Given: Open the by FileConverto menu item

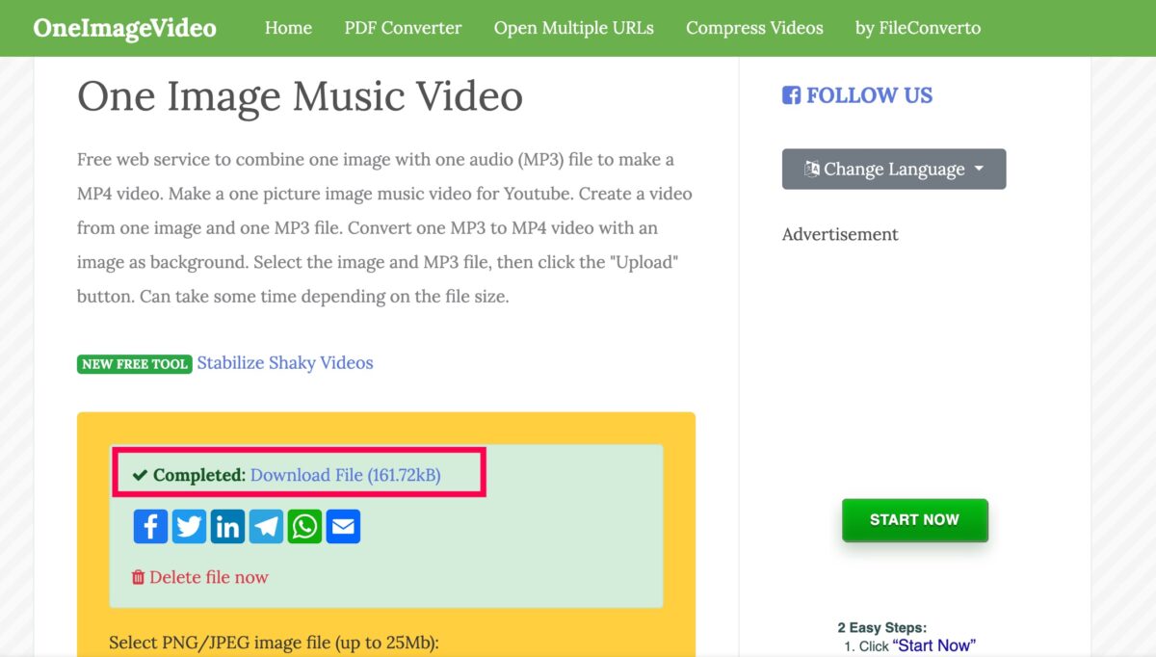Looking at the screenshot, I should (x=918, y=28).
